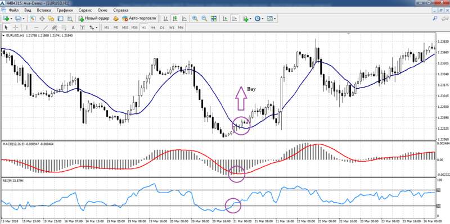Launch MetaEditor with the yellow book icon
This screenshot has width=450, height=224.
(x=116, y=19)
